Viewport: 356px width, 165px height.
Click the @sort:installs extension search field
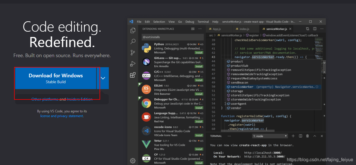point(173,37)
